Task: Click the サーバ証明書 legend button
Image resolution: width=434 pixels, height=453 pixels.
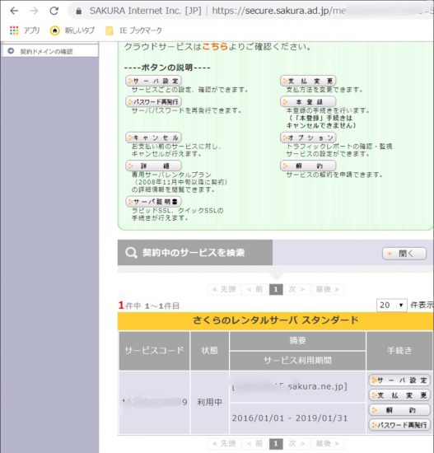Action: (x=154, y=201)
